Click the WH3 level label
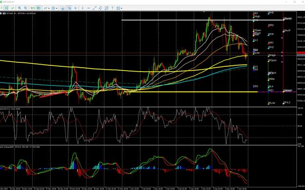Viewport: 305px width, 190px height. pyautogui.click(x=271, y=47)
